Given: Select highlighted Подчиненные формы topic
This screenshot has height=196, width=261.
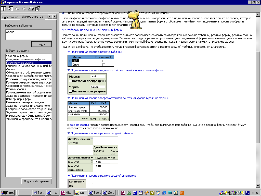Looking at the screenshot, I should click(x=29, y=63).
